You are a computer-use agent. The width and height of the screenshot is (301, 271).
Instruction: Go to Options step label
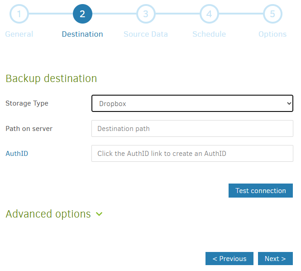[272, 34]
